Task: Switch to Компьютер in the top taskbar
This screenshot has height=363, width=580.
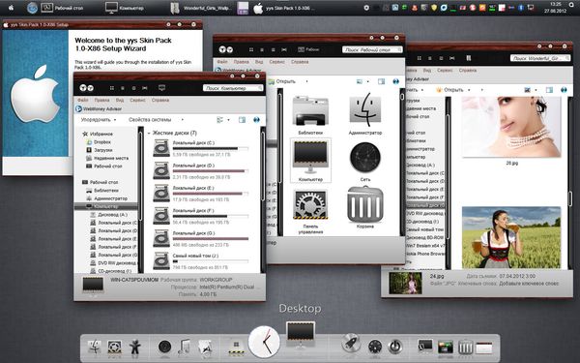Action: coord(125,8)
